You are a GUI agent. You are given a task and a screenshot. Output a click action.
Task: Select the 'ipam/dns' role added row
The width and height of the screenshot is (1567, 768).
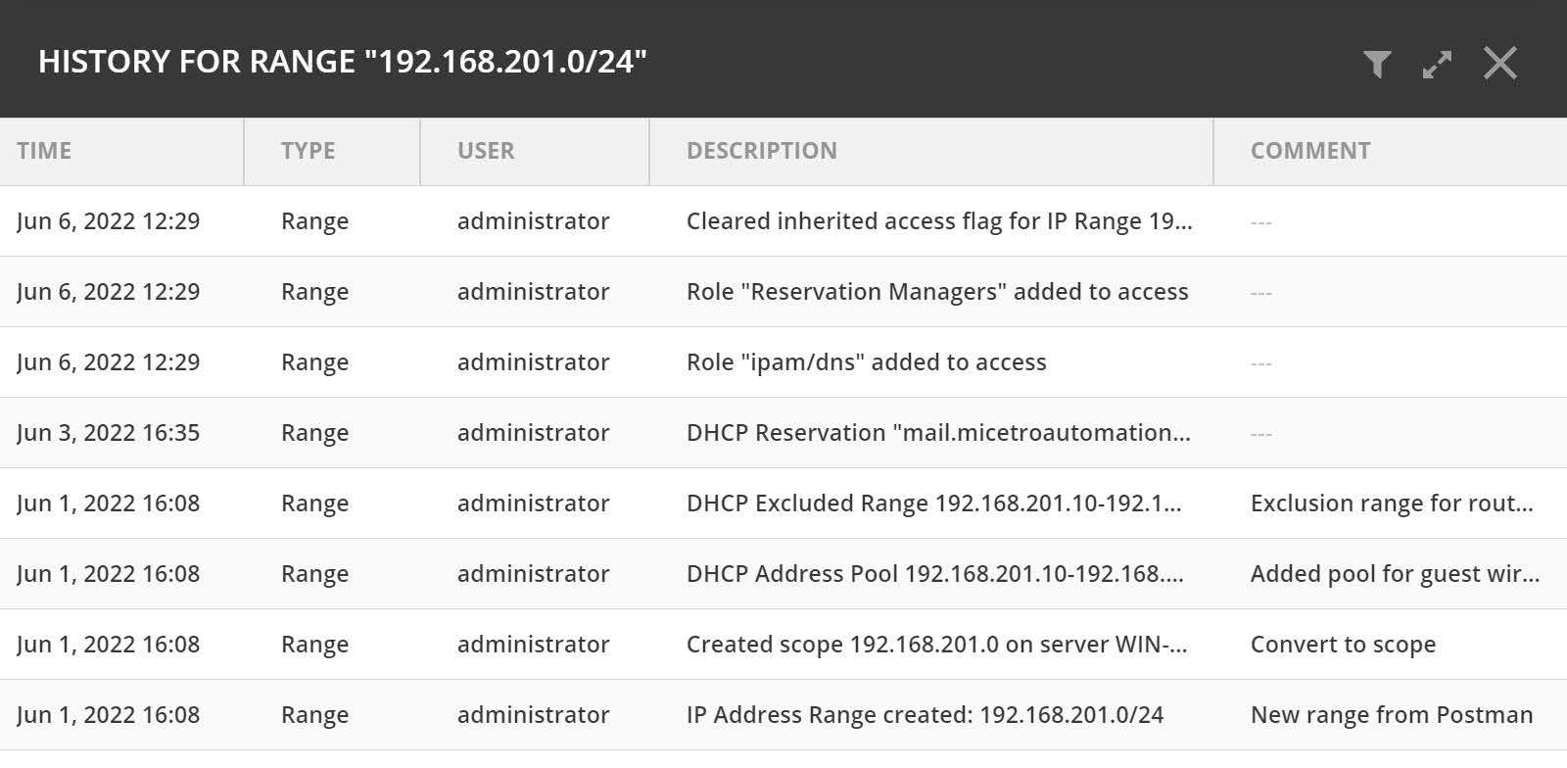[x=783, y=362]
